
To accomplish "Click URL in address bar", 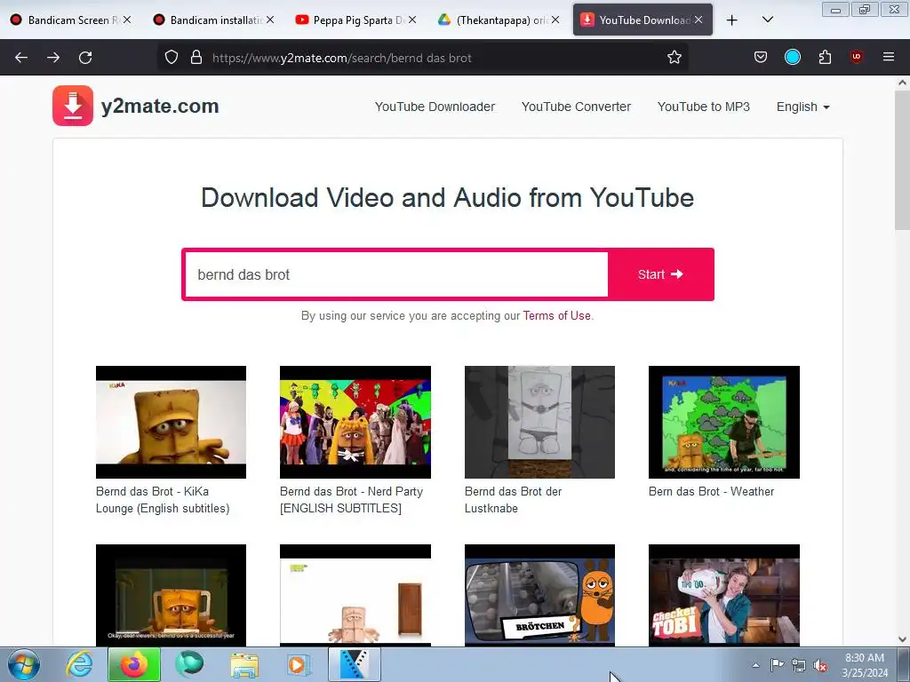I will point(342,58).
